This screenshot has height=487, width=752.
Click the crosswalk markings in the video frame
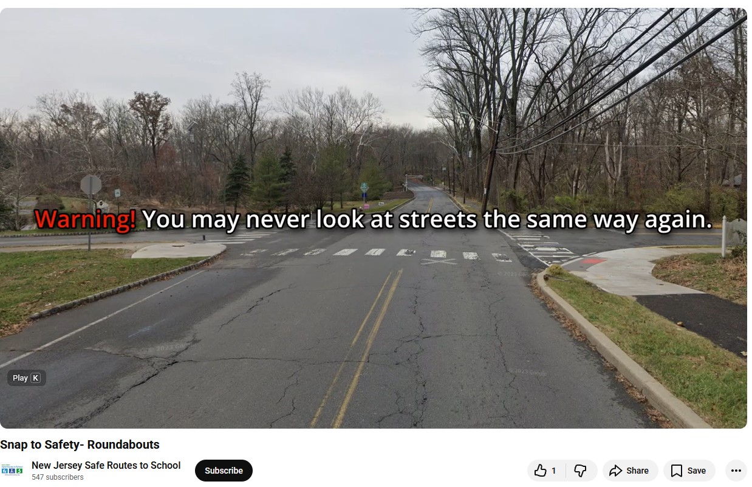coord(377,253)
